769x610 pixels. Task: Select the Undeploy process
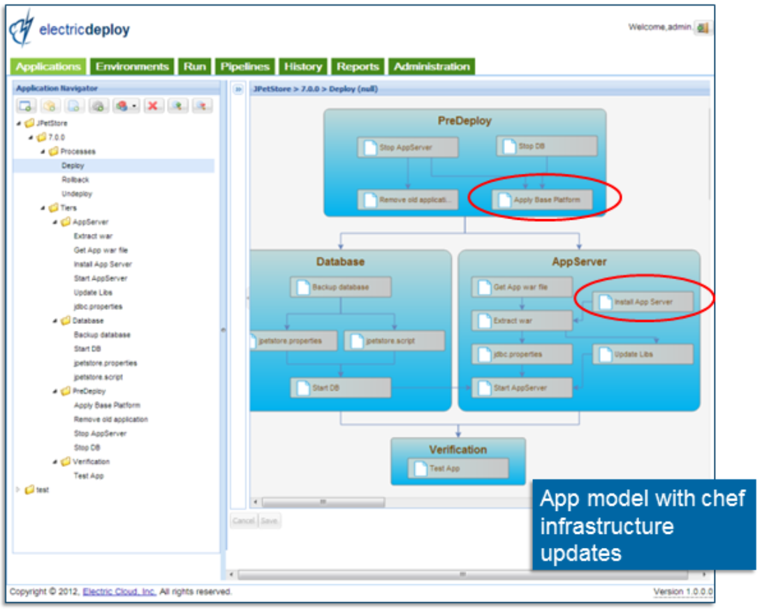[x=77, y=194]
